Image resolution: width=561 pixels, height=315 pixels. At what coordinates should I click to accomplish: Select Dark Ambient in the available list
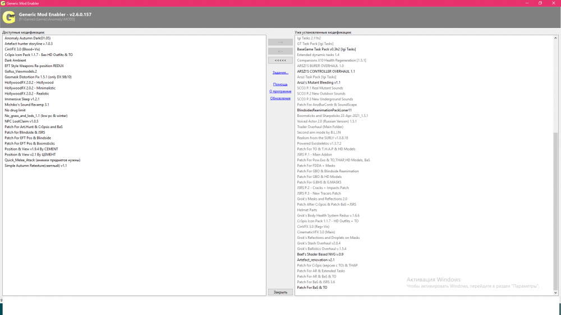[x=15, y=60]
